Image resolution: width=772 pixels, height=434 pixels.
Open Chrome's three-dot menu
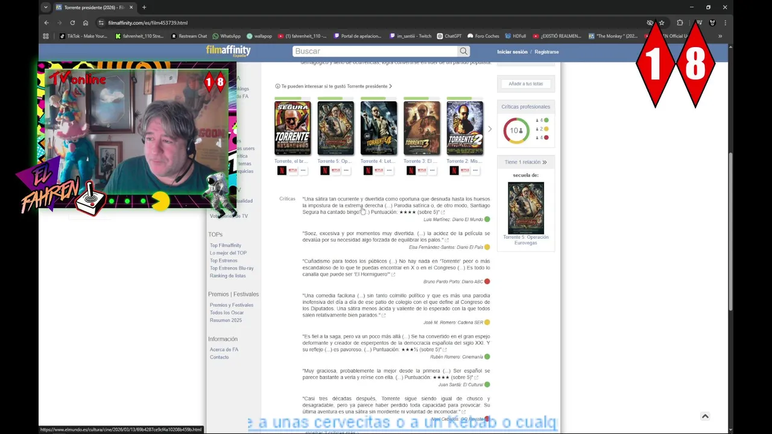725,23
